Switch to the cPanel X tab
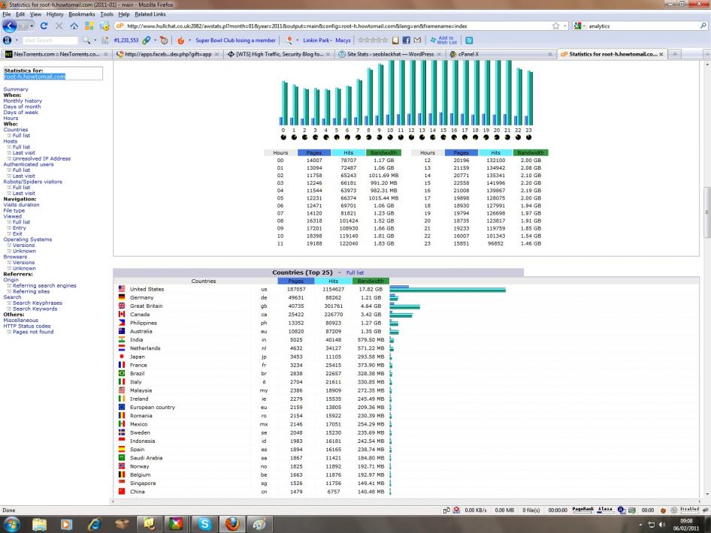711x533 pixels. 472,54
